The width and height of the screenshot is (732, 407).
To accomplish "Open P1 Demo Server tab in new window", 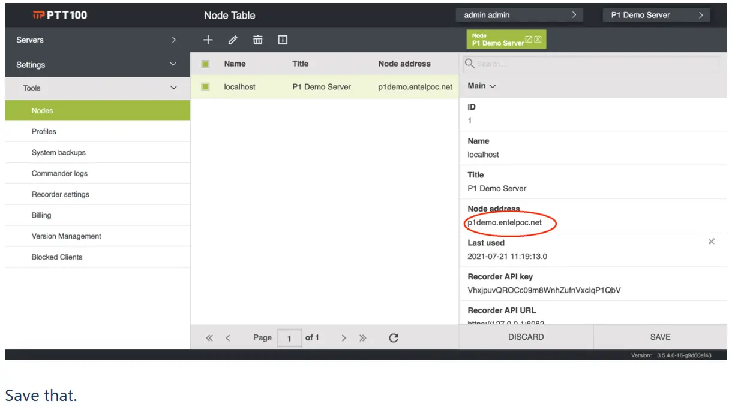I will tap(529, 39).
